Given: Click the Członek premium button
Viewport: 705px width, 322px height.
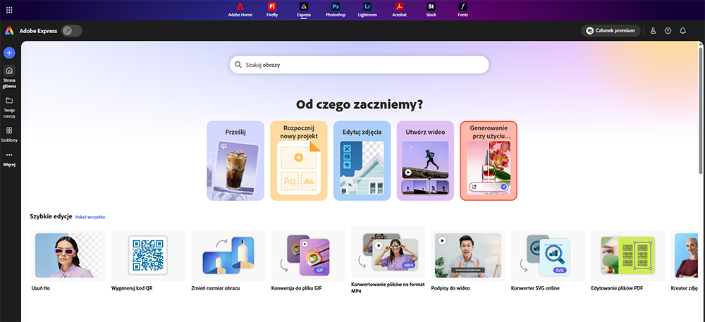Looking at the screenshot, I should pos(611,30).
